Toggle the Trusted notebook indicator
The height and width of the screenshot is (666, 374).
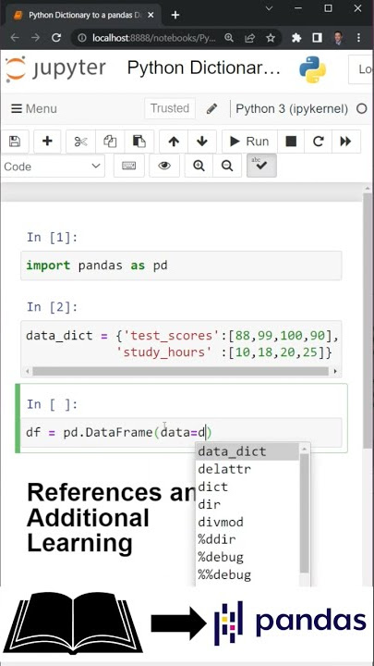[170, 109]
